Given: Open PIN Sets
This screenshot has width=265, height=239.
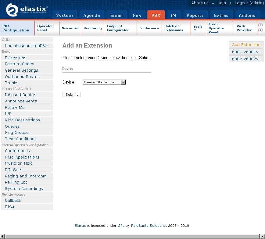Looking at the screenshot, I should [27, 169].
